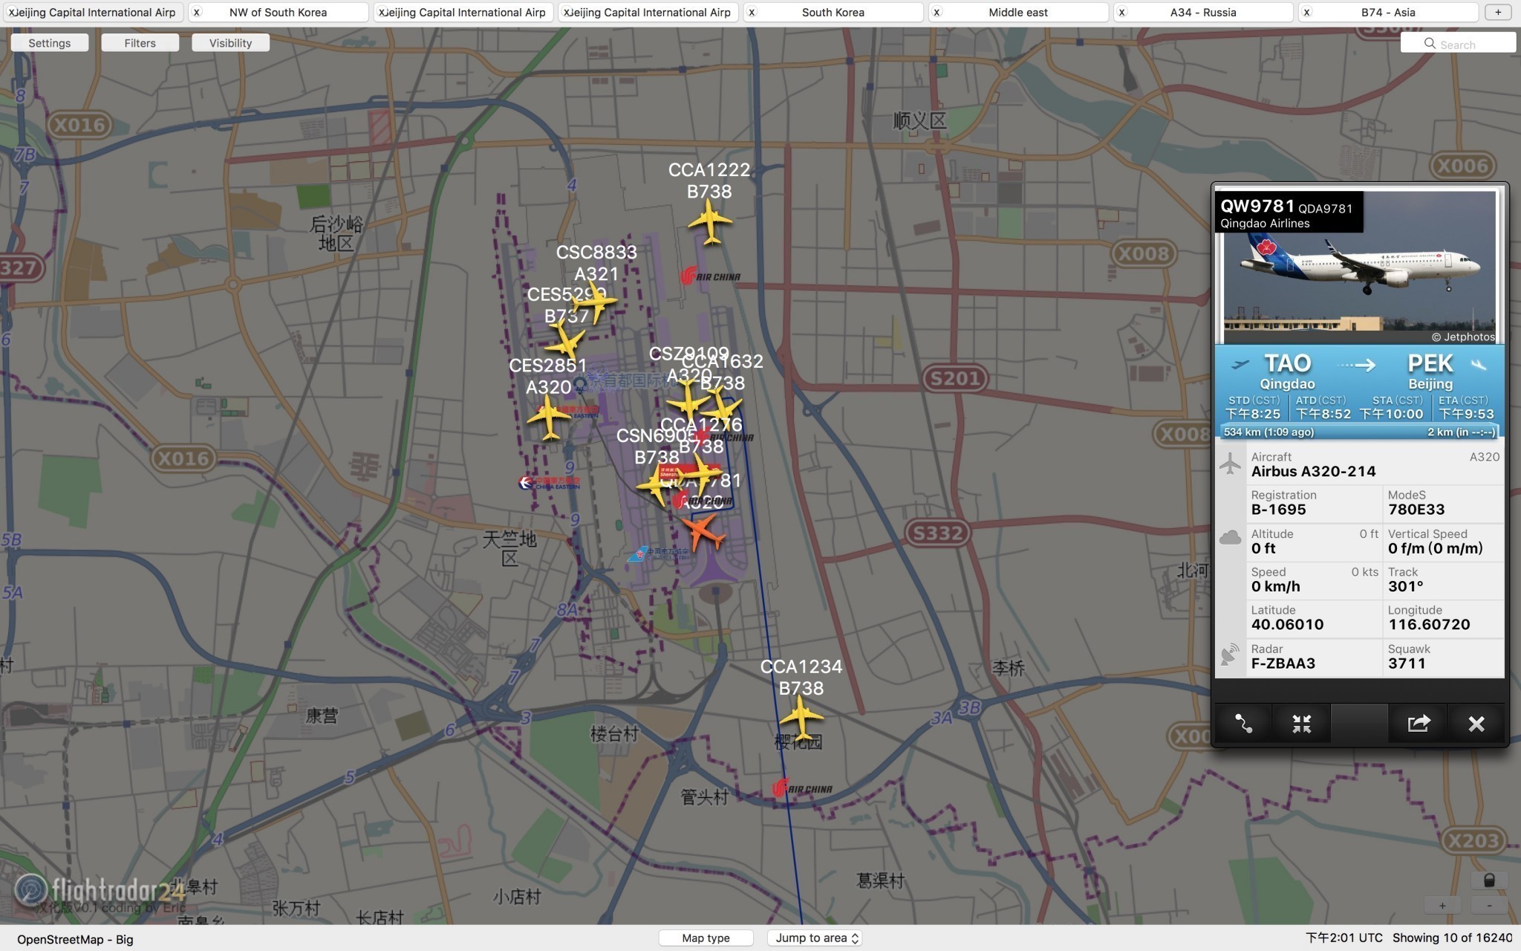Open the A34 - Russia tab
Image resolution: width=1521 pixels, height=951 pixels.
click(1203, 13)
